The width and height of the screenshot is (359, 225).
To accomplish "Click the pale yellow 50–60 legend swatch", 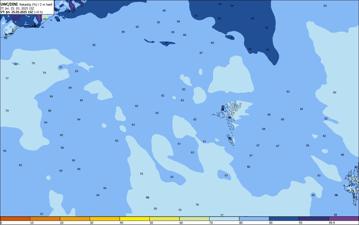I will (x=164, y=219).
